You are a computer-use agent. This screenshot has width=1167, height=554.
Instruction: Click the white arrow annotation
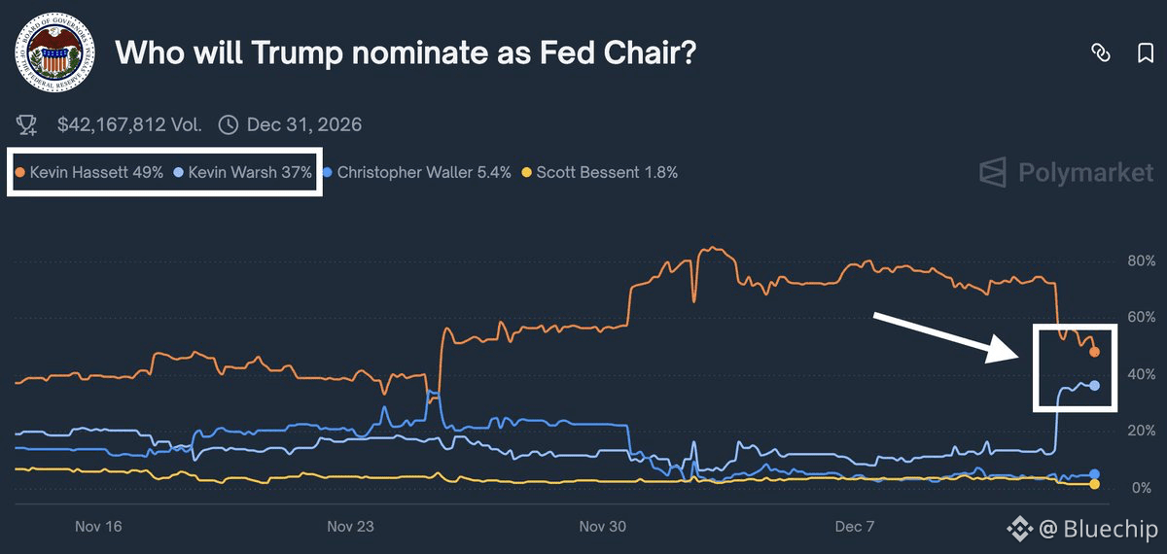pos(945,336)
